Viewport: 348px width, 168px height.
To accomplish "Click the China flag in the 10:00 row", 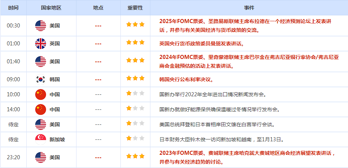I will coord(40,94).
